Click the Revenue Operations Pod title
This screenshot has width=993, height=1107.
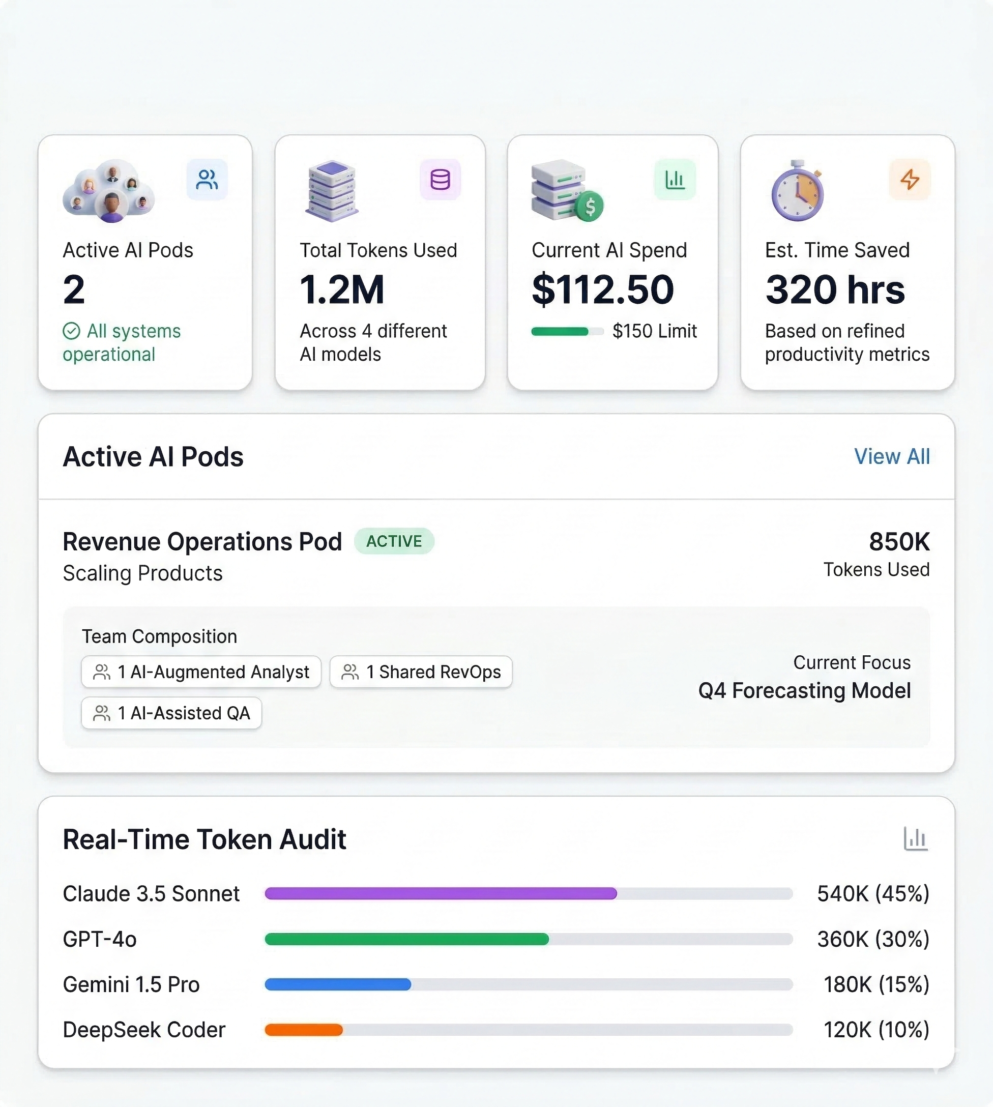pyautogui.click(x=202, y=542)
